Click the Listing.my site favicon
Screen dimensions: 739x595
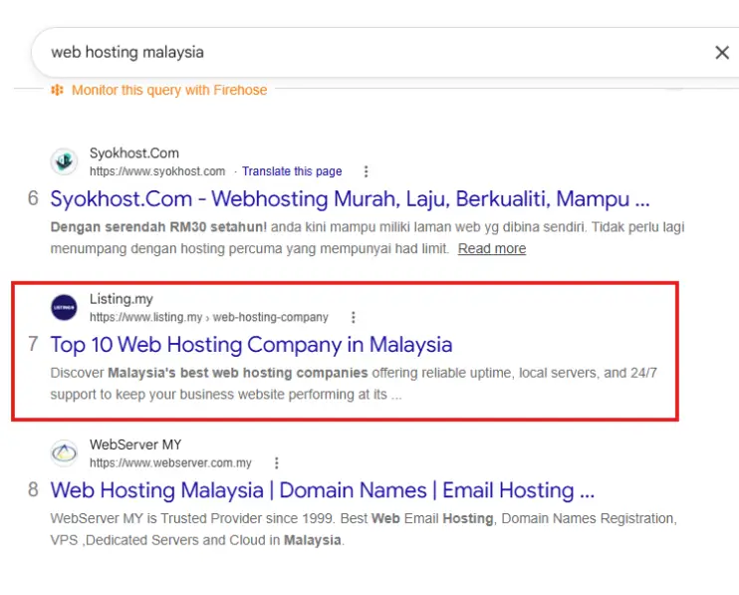pyautogui.click(x=64, y=307)
